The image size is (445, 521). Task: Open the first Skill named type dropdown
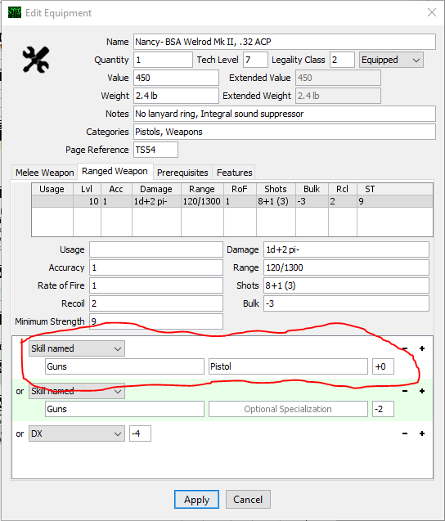[x=77, y=348]
